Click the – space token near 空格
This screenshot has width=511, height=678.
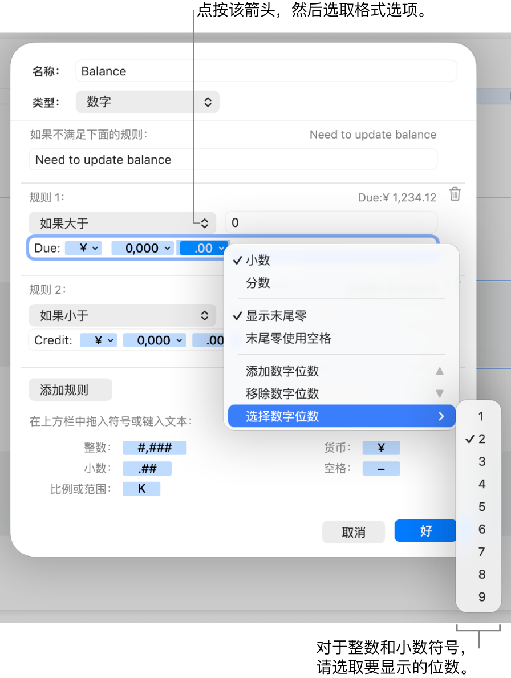tap(381, 468)
